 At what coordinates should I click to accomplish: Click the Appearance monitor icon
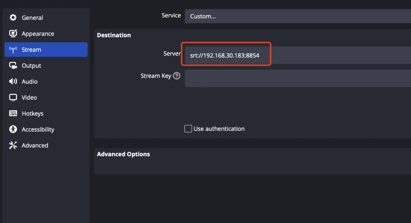point(13,34)
